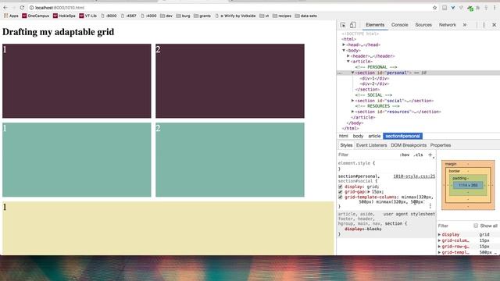Click the site info icon in address bar
Image resolution: width=500 pixels, height=281 pixels.
coord(31,7)
